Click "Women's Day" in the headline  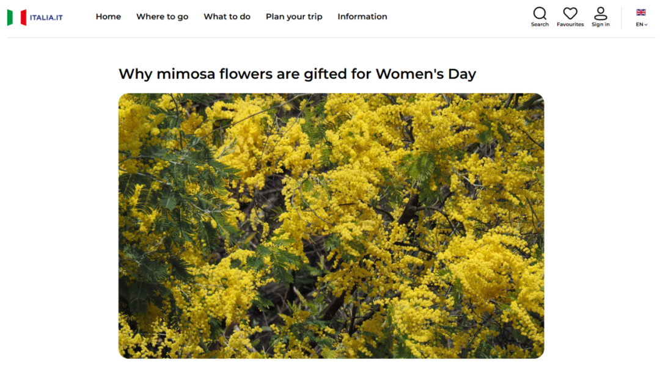[425, 74]
